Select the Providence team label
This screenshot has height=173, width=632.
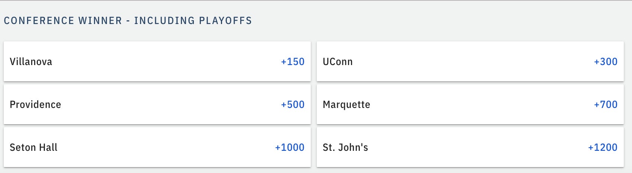[x=35, y=105]
